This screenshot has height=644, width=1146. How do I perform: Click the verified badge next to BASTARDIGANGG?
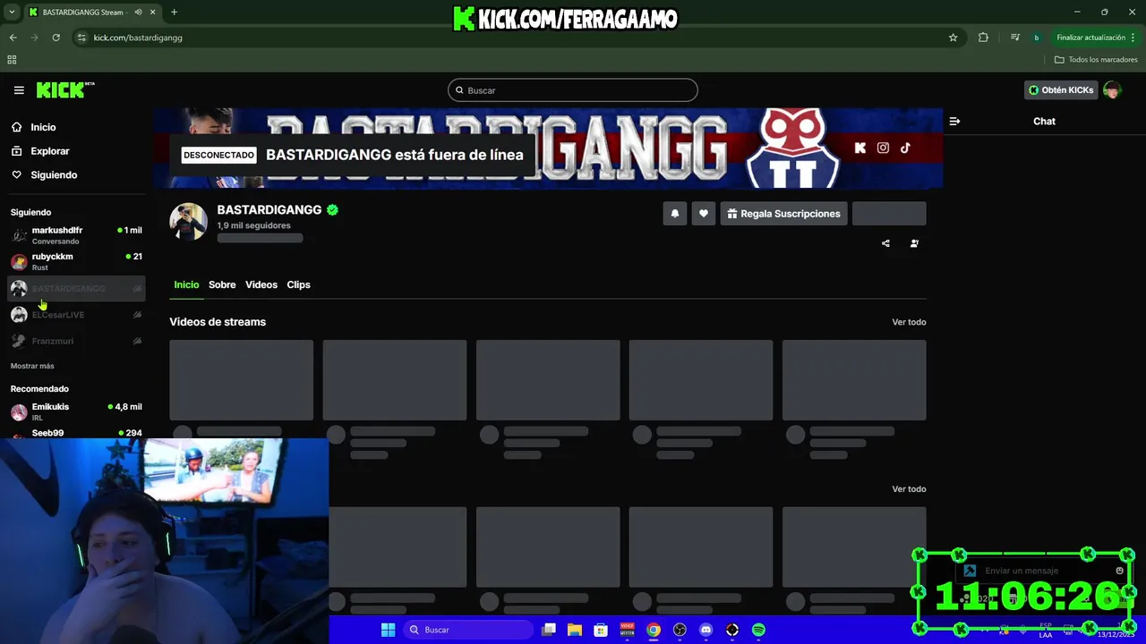[x=332, y=210]
